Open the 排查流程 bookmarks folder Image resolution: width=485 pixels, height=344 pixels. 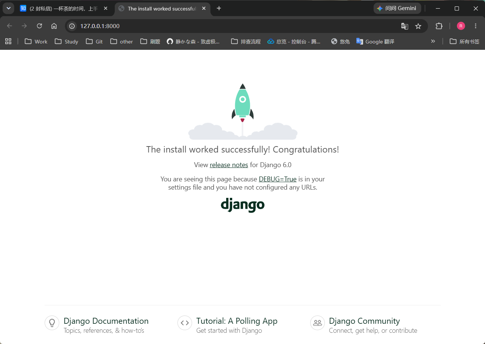(x=246, y=41)
